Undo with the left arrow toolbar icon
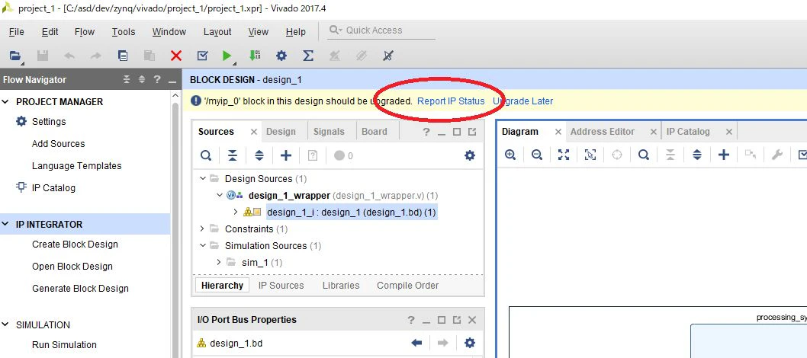Image resolution: width=807 pixels, height=358 pixels. click(x=69, y=56)
